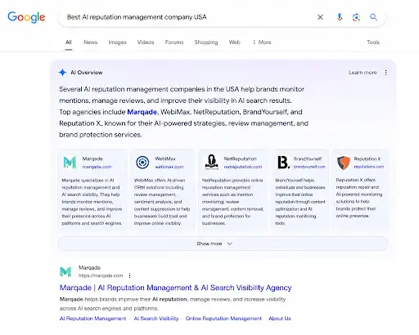Viewport: 419px width, 335px height.
Task: Open three-dot menu beside marqade.com result
Action: (130, 275)
